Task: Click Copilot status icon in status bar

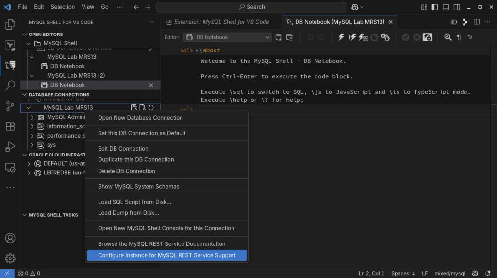Action: click(475, 273)
